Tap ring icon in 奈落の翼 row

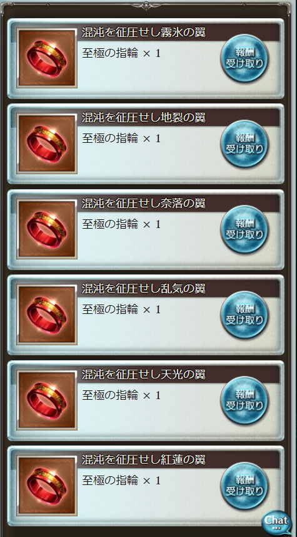coord(47,229)
